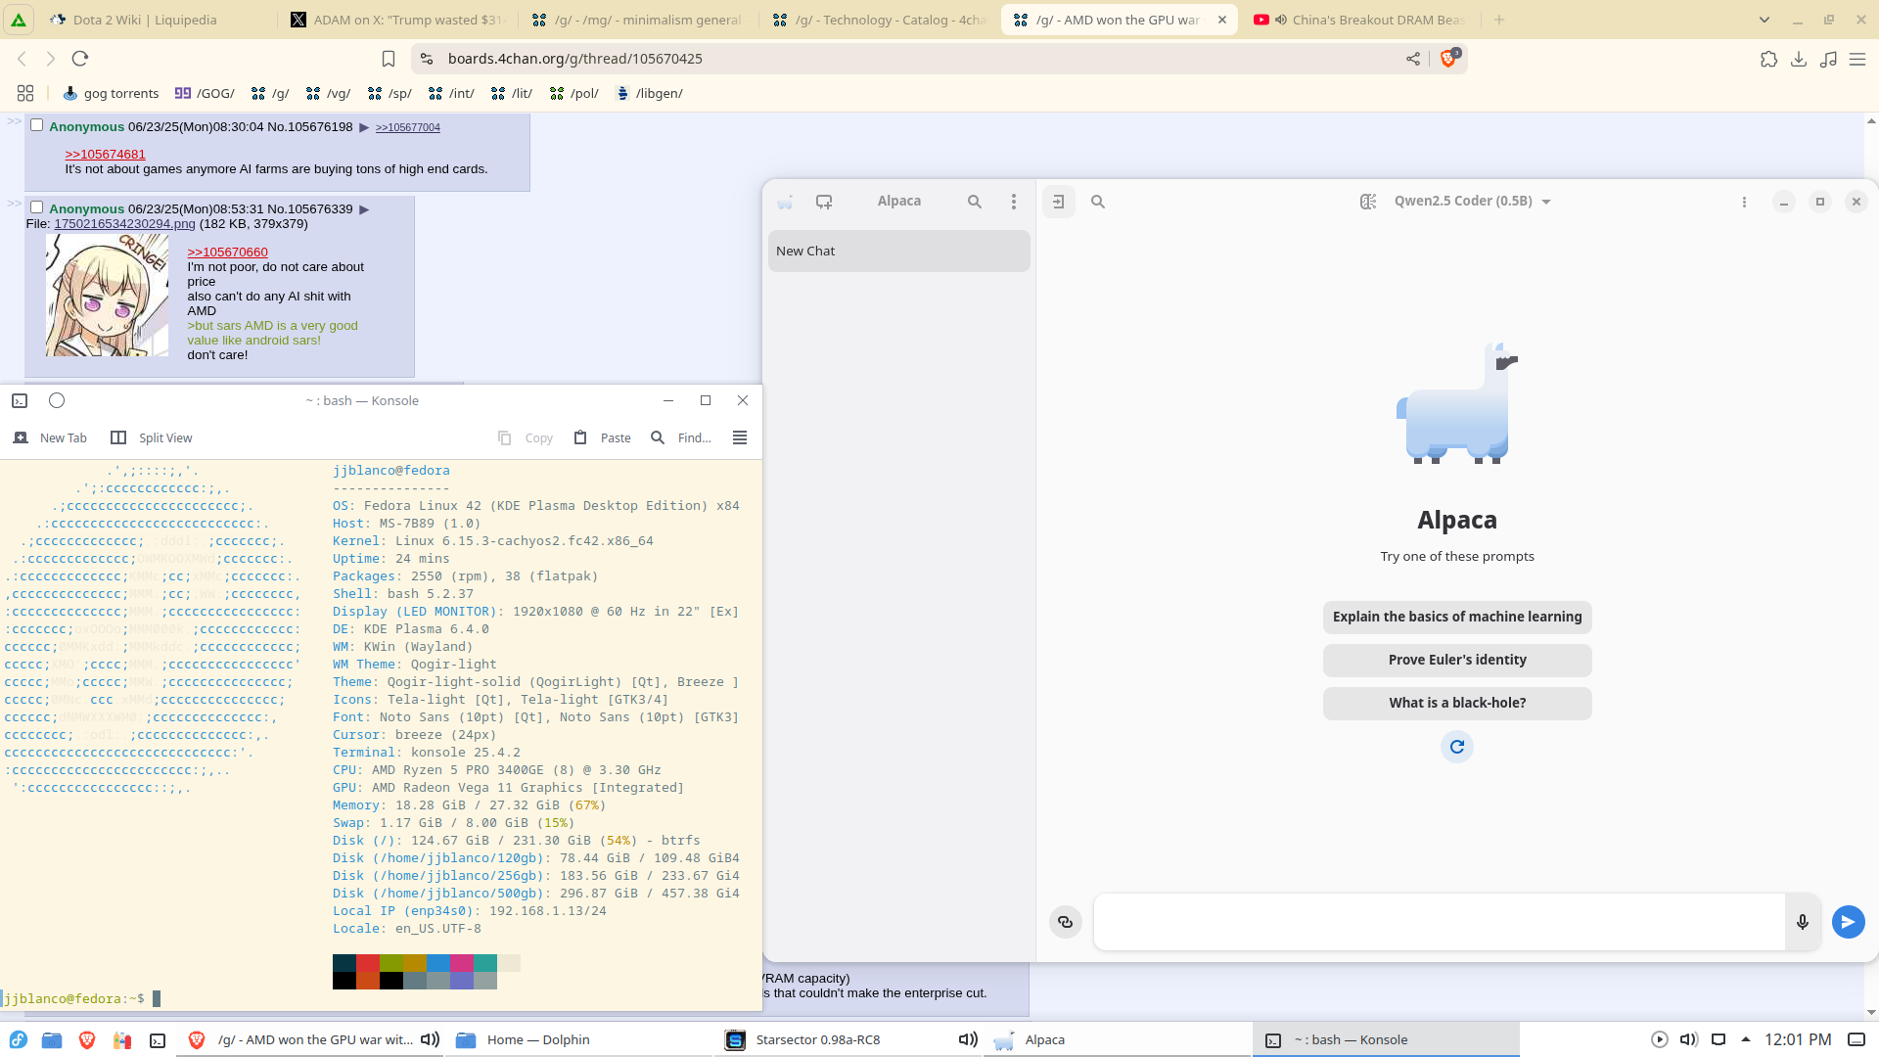Viewport: 1879px width, 1057px height.
Task: Open Qwen2.5 Coder model dropdown
Action: [1472, 202]
